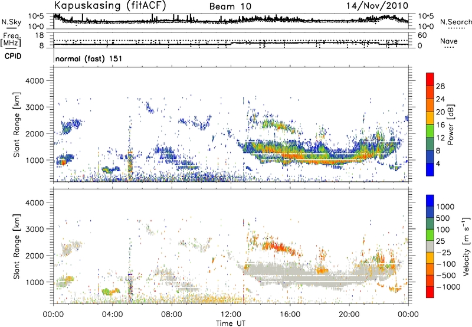
Task: Click the '04:00' time tick label
Action: point(113,314)
